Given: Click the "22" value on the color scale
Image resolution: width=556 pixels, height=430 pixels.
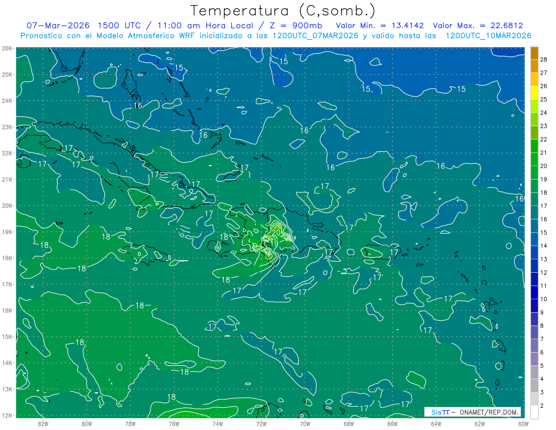Looking at the screenshot, I should pyautogui.click(x=543, y=139).
